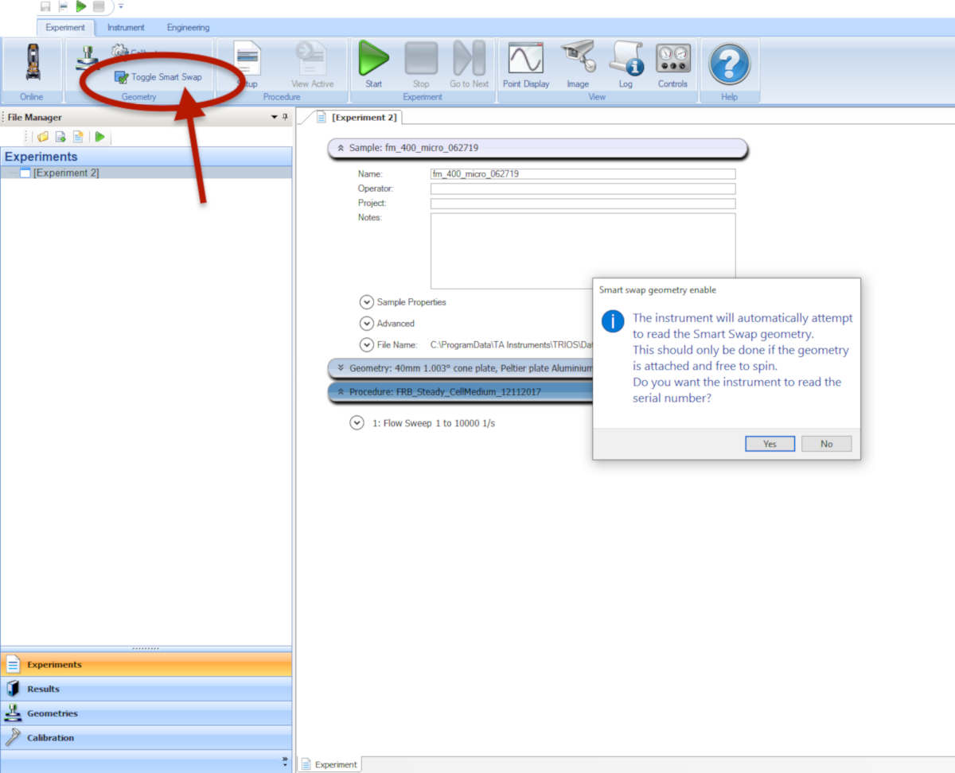Open the Geometries navigation pane

point(146,713)
